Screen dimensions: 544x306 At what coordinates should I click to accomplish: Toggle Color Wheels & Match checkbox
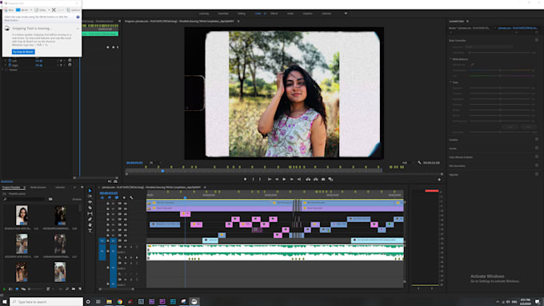click(537, 157)
